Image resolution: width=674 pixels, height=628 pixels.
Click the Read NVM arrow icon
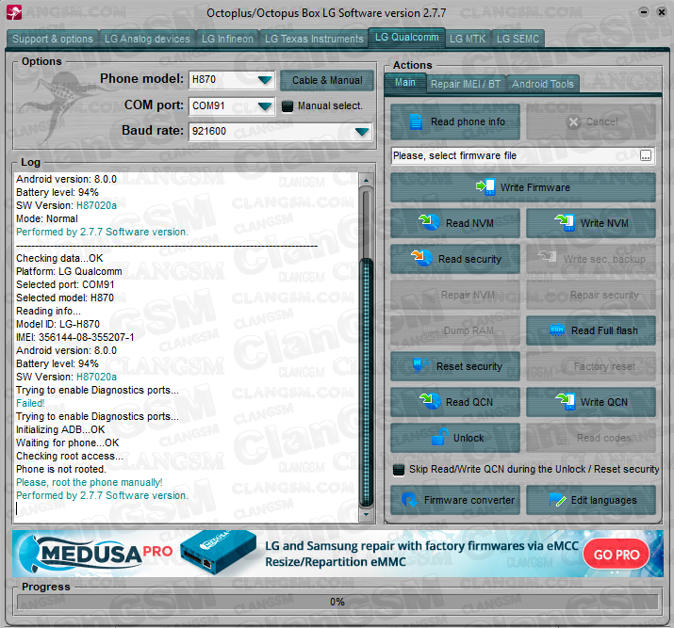429,222
